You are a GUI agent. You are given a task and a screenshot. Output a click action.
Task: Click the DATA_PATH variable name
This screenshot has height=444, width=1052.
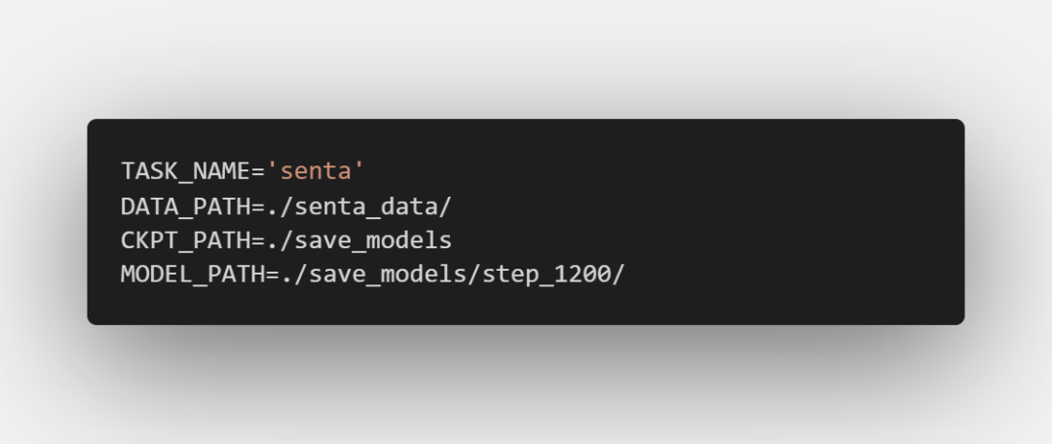186,206
